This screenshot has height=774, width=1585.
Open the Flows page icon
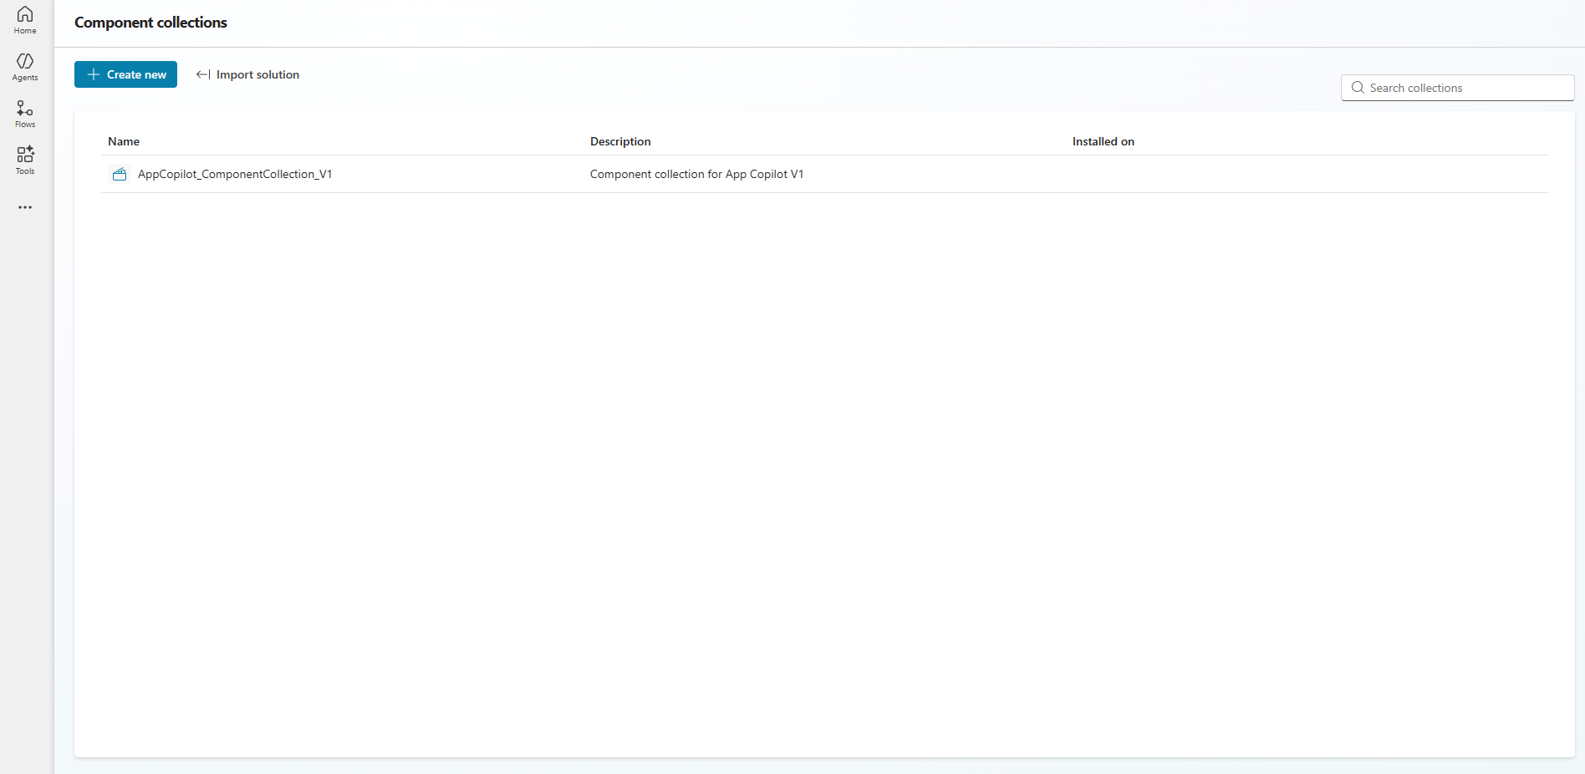25,109
